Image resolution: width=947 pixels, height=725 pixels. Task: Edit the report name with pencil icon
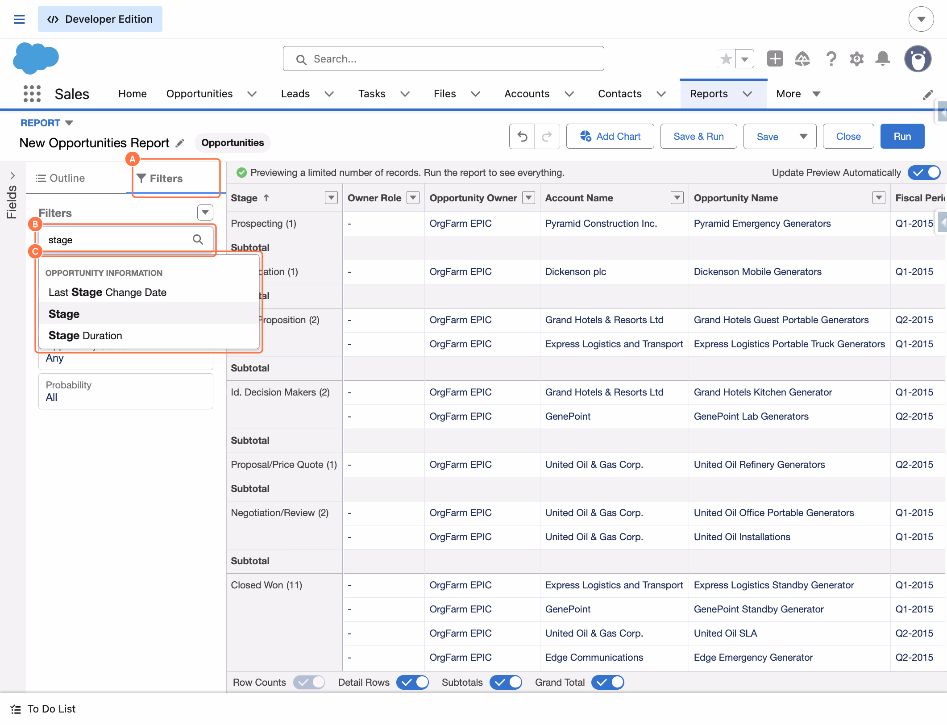pyautogui.click(x=180, y=143)
